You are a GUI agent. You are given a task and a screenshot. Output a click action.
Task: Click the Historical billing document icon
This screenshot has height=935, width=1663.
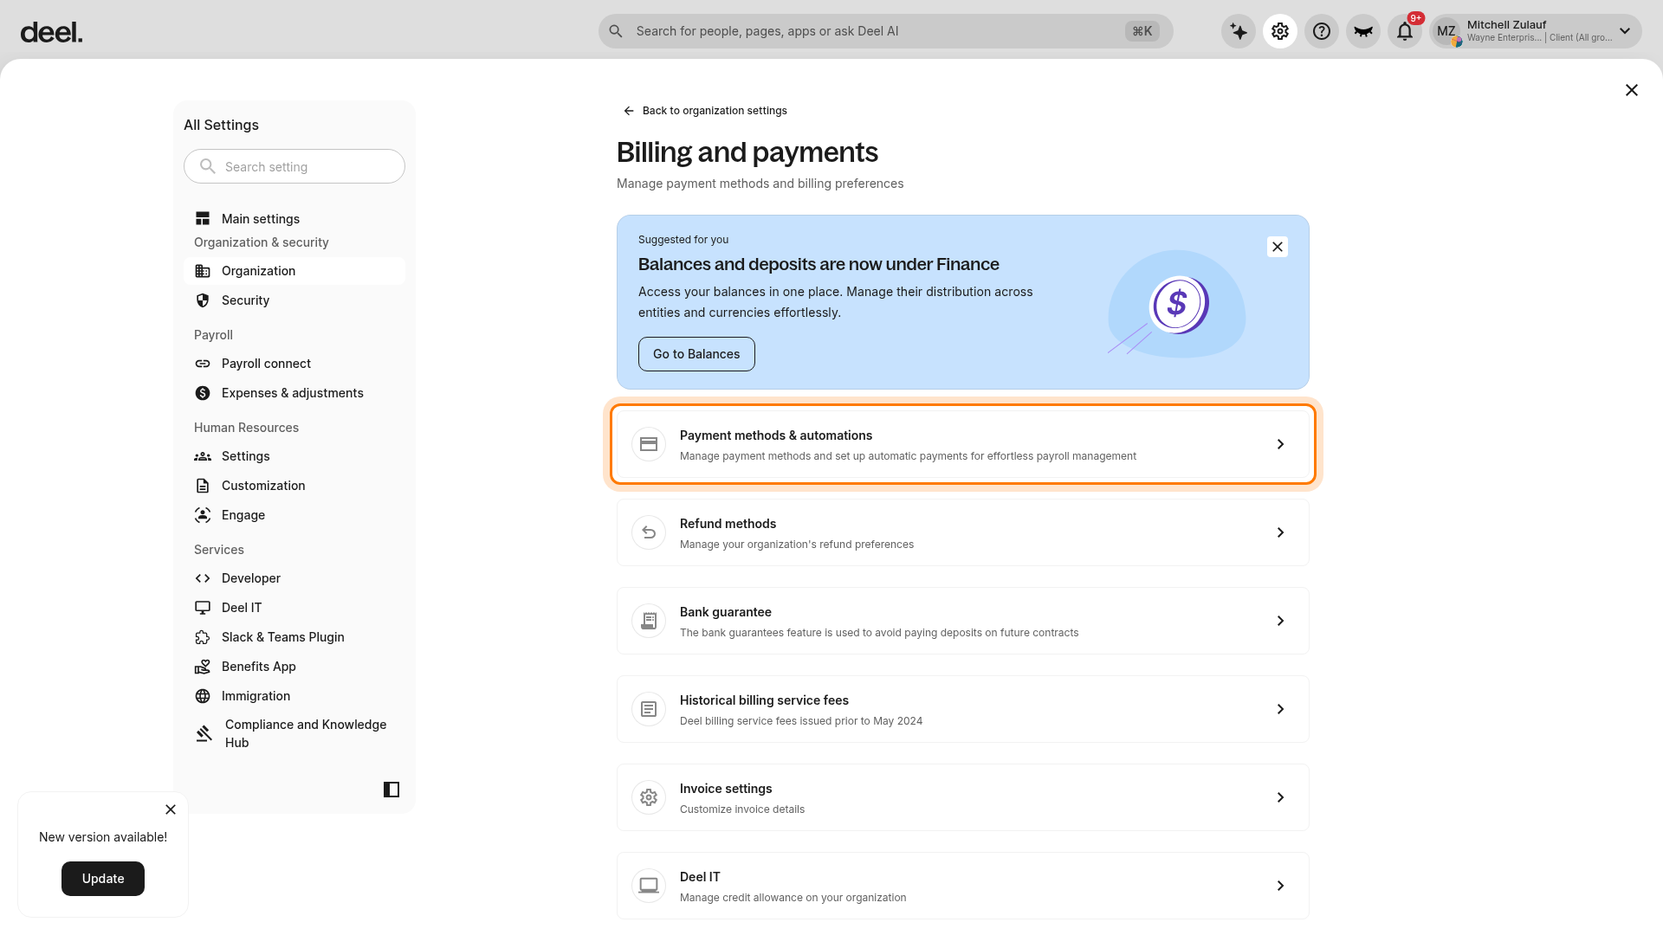click(x=649, y=709)
